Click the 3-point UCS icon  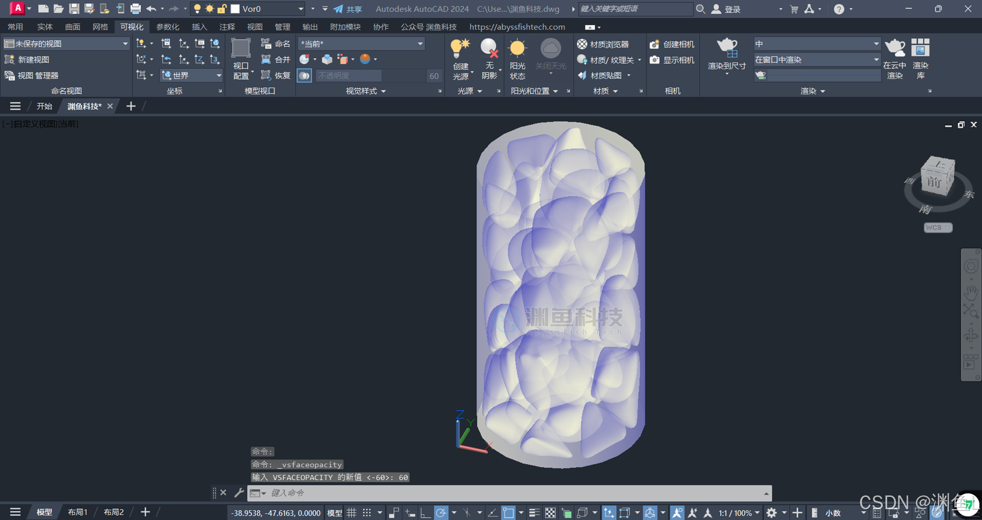215,59
